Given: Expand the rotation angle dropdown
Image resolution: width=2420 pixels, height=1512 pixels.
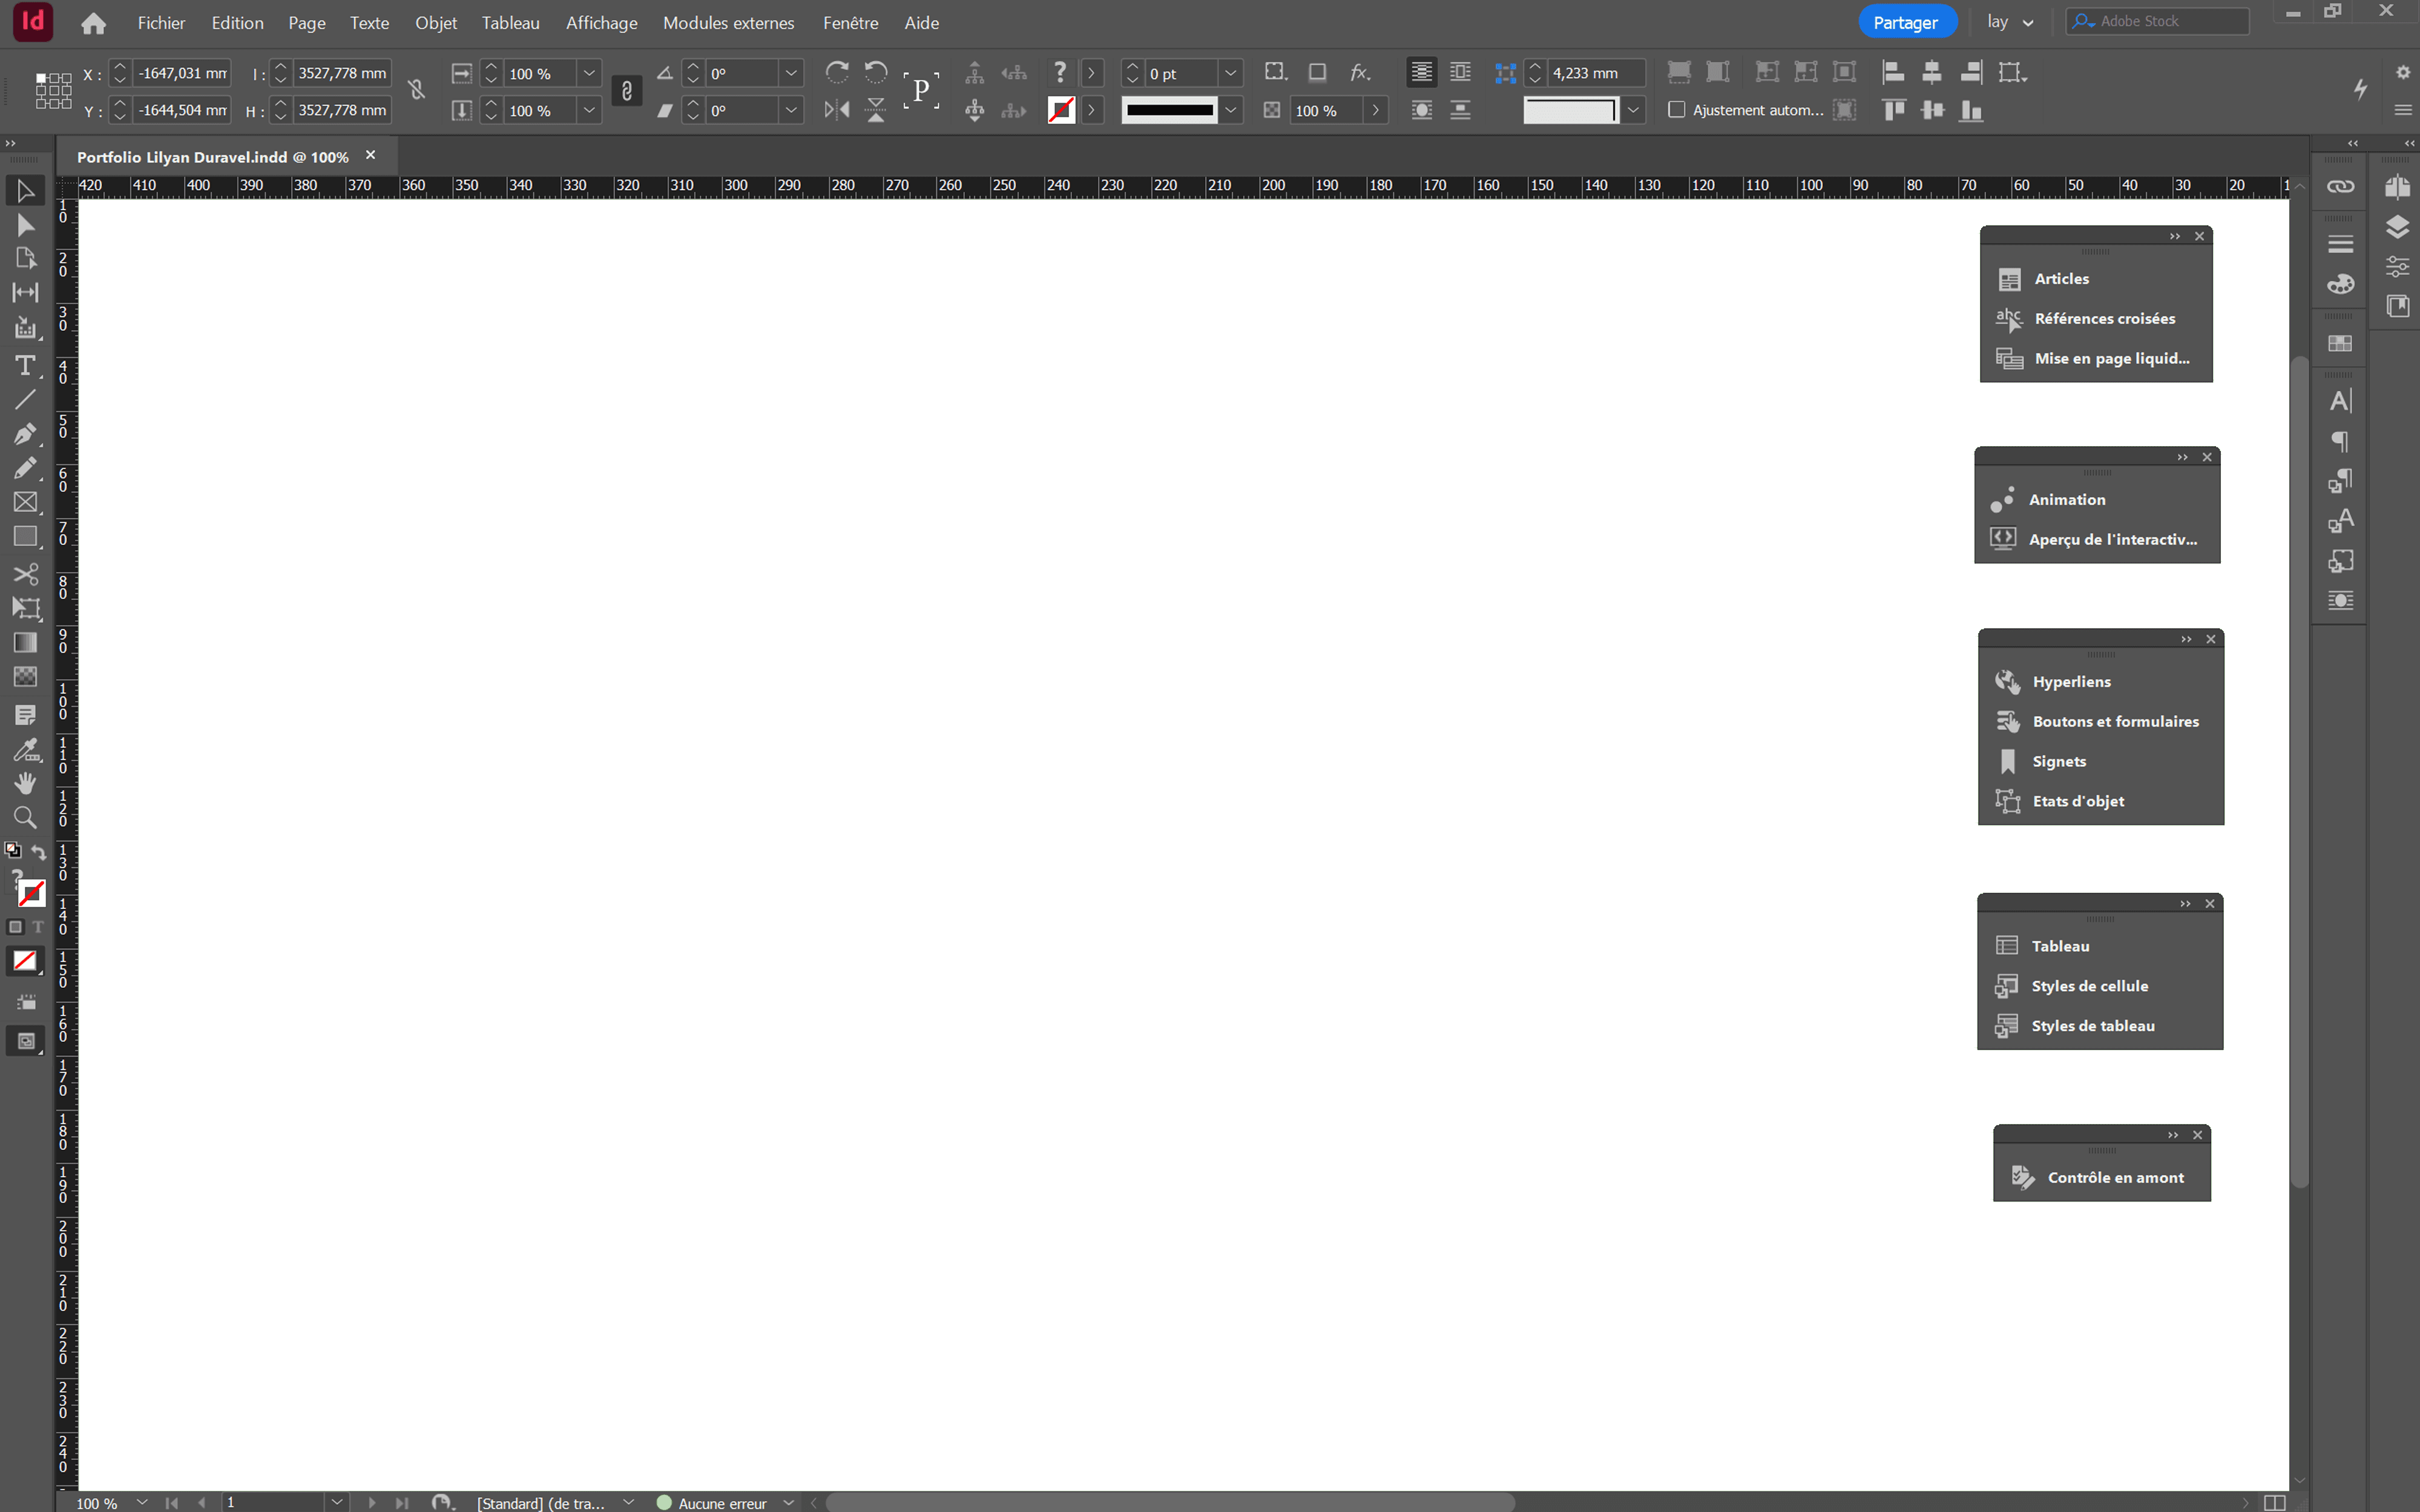Looking at the screenshot, I should tap(791, 73).
